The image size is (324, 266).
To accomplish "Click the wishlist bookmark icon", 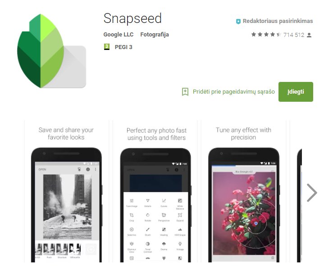I will (185, 92).
